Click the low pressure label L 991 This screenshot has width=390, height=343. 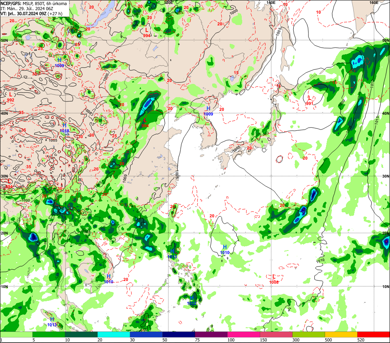[x=310, y=101]
